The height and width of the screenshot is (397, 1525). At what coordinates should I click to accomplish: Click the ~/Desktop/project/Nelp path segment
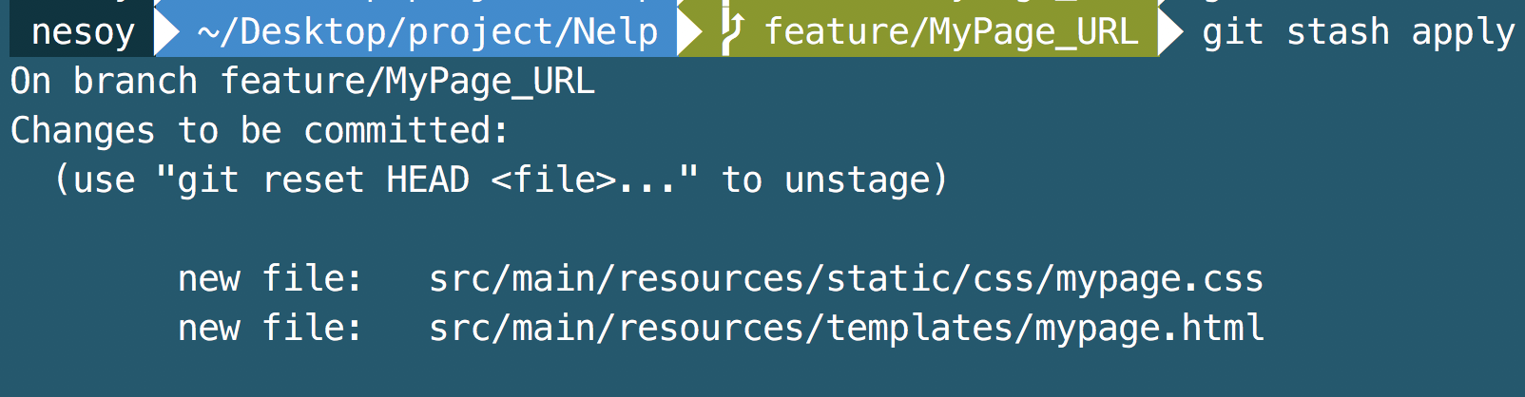(x=428, y=31)
